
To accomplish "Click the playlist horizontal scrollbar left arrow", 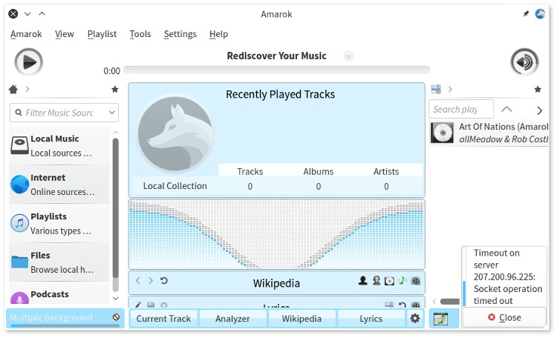I will click(x=434, y=302).
